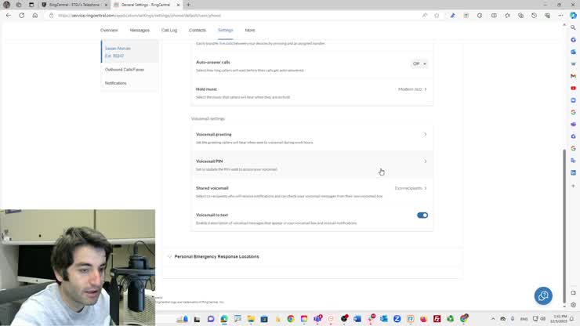Open Hold music Modern Jazz setting

[x=412, y=89]
